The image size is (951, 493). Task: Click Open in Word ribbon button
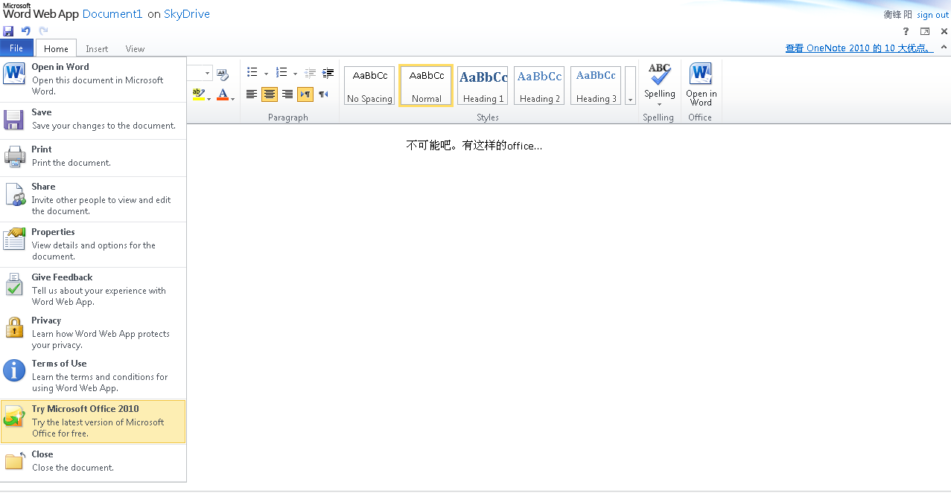coord(701,84)
